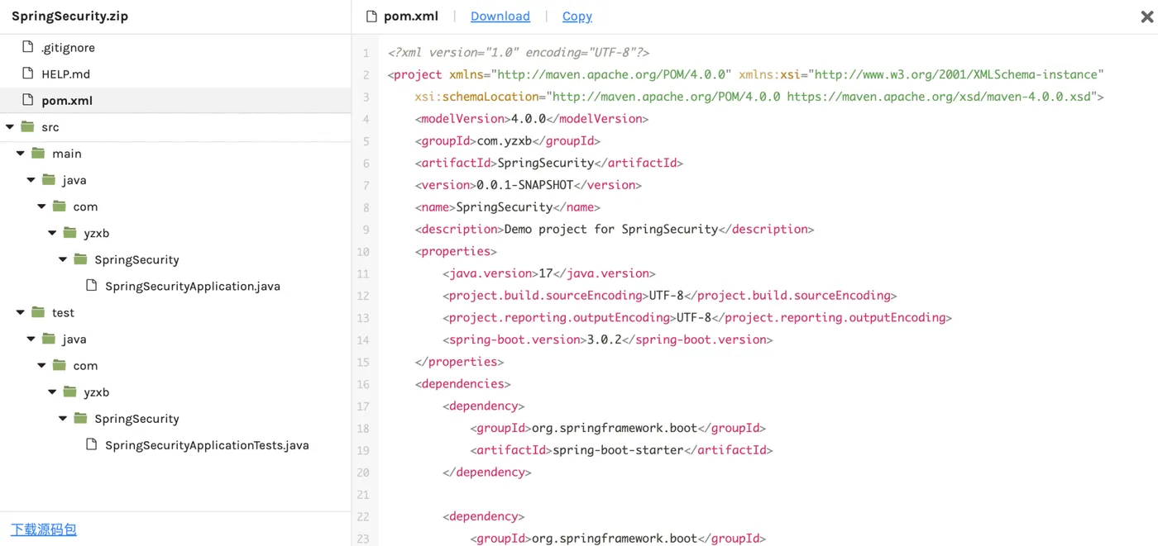
Task: Click the 下载源码包 link
Action: click(x=44, y=529)
